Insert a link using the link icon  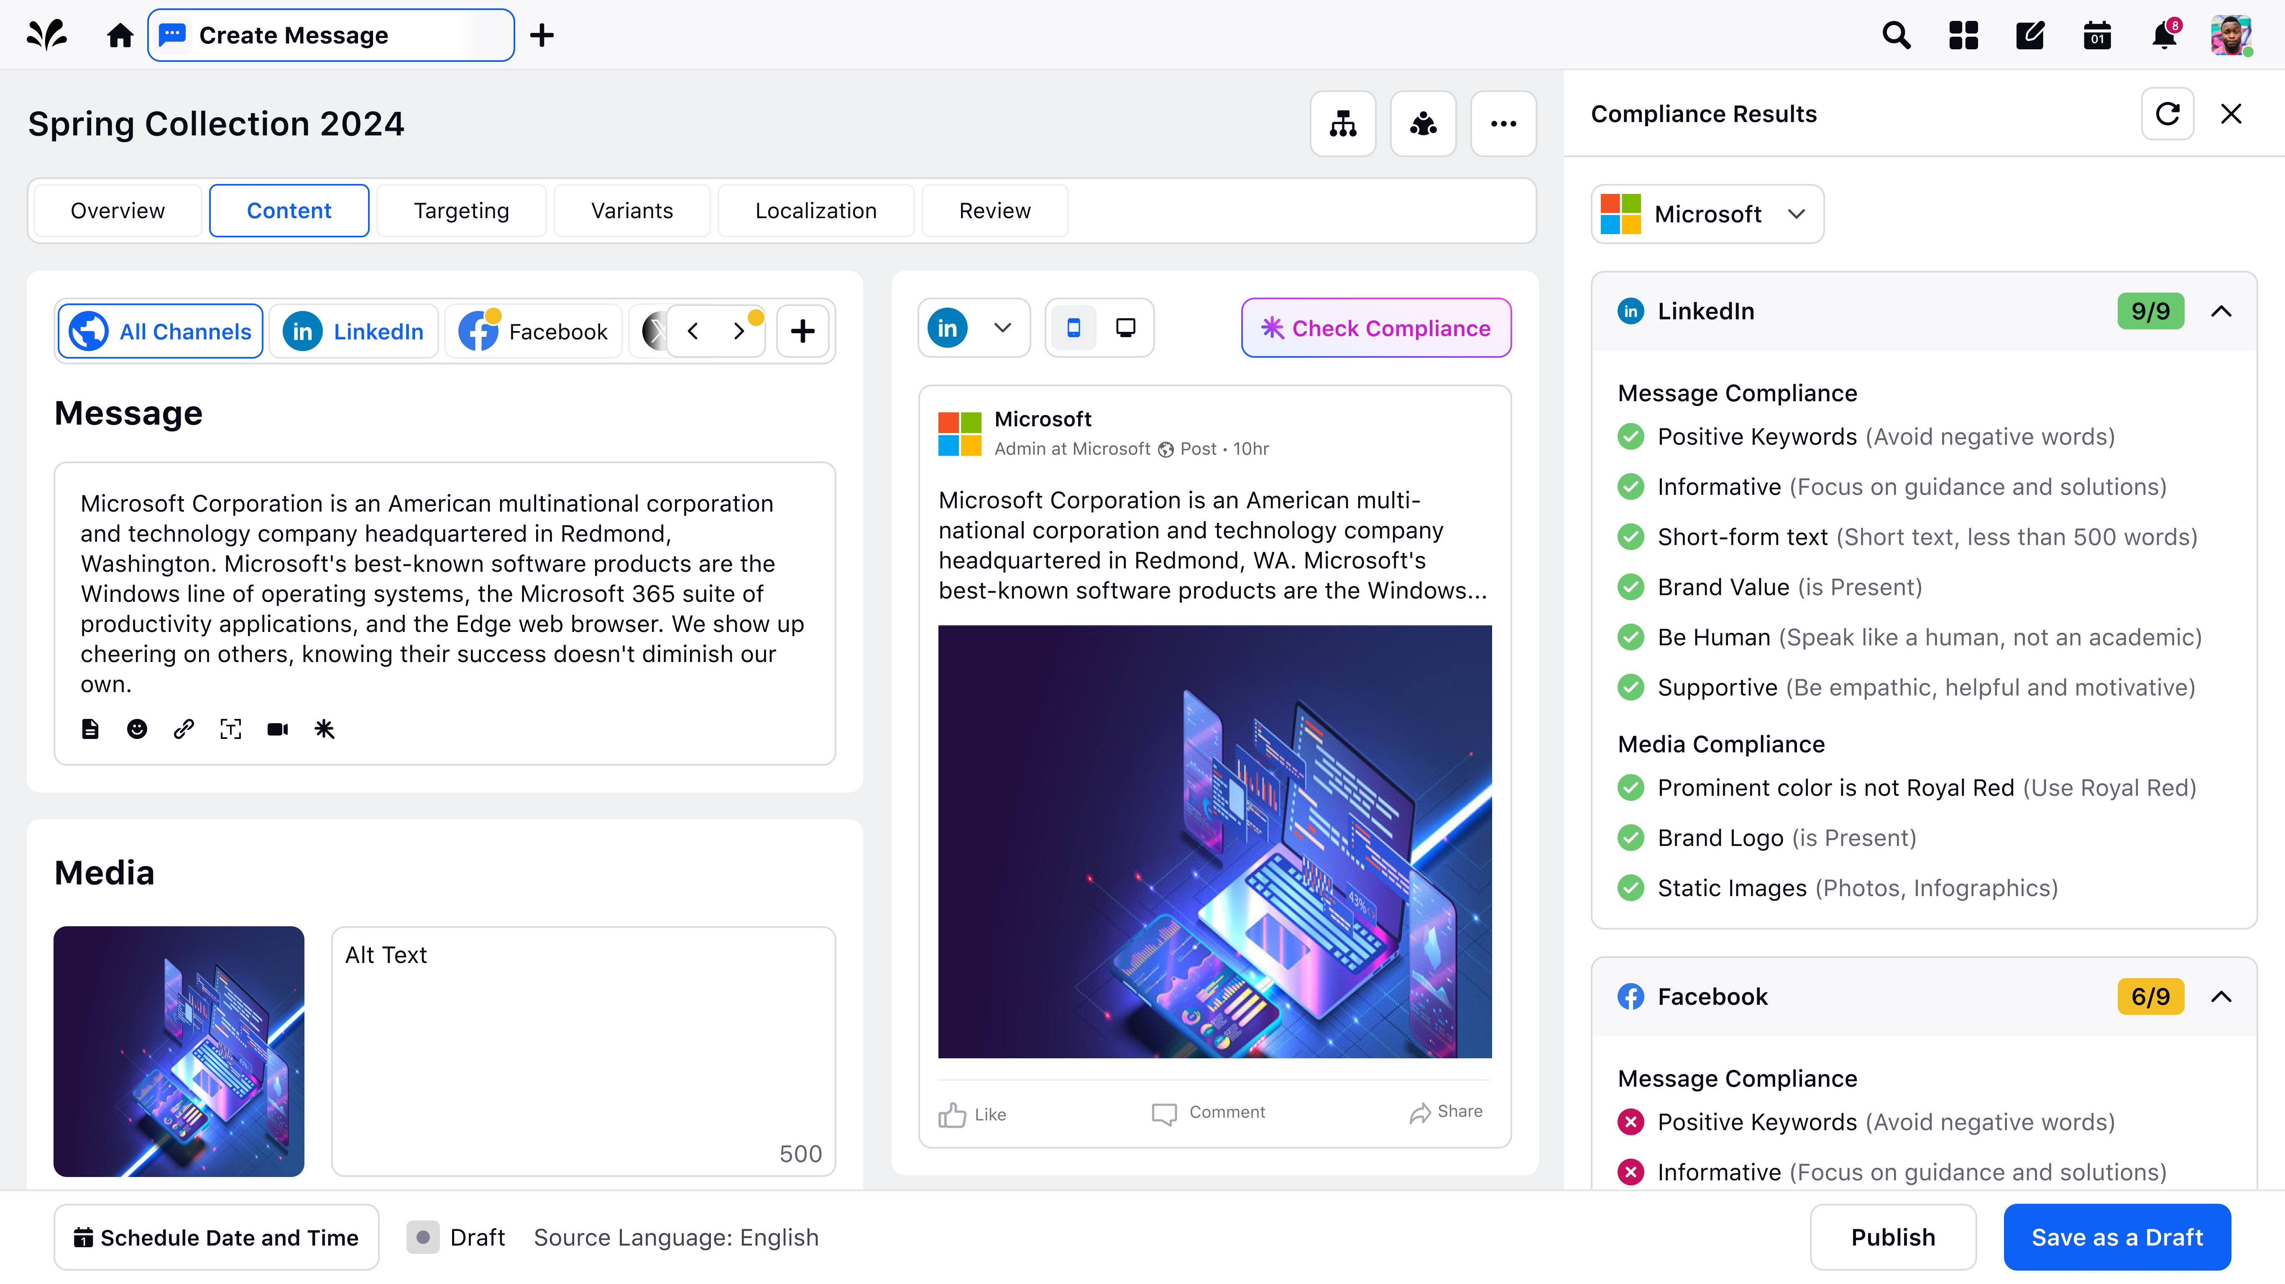[184, 728]
